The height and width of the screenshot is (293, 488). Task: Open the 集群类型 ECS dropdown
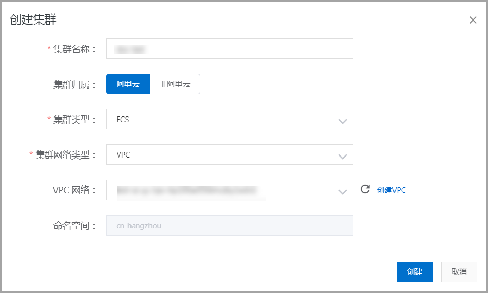coord(230,119)
